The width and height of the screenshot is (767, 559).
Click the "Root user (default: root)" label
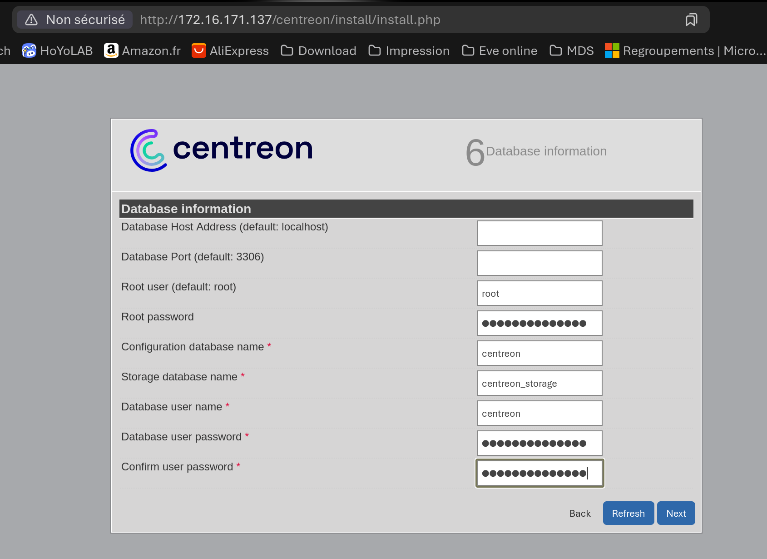click(179, 287)
